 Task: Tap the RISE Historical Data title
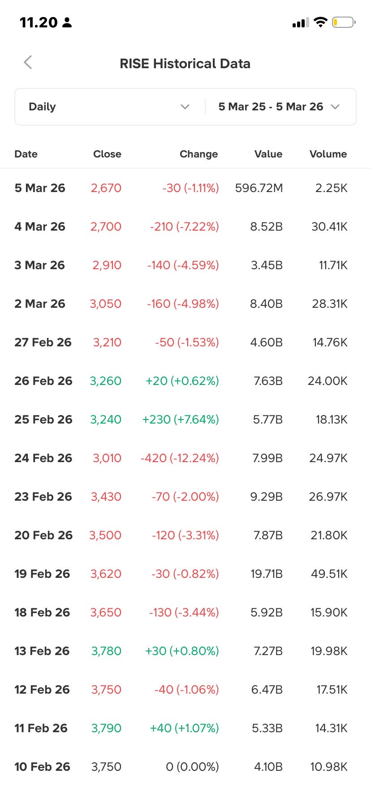185,64
